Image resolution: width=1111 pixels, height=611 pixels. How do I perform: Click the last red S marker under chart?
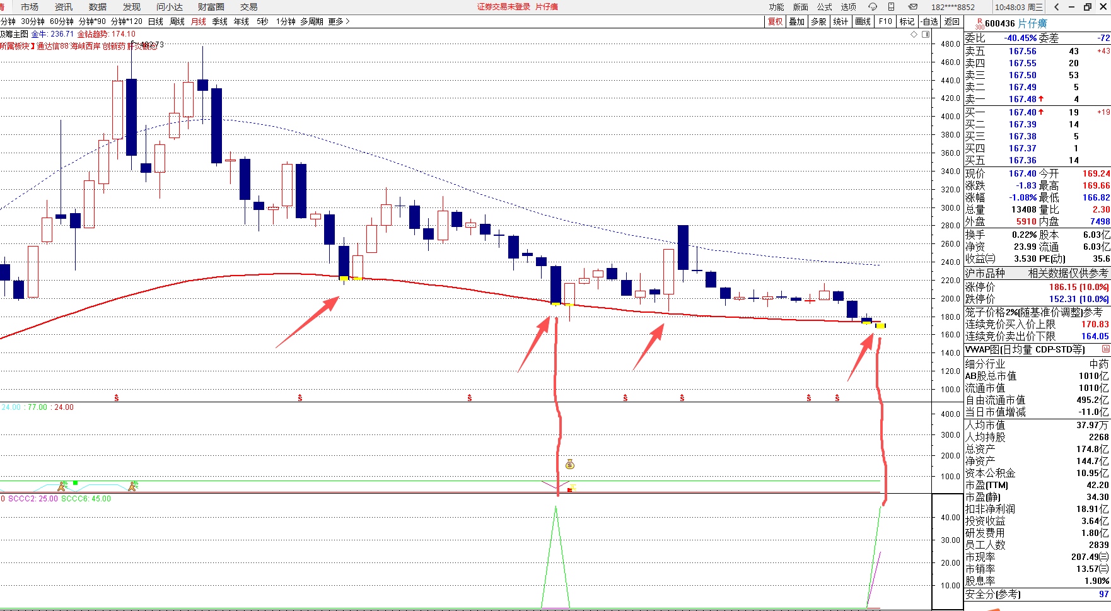click(837, 398)
